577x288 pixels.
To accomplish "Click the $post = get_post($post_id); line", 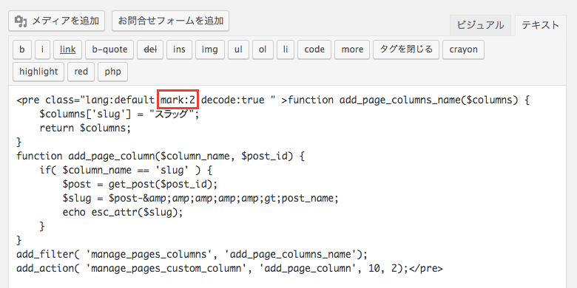I will click(x=140, y=184).
